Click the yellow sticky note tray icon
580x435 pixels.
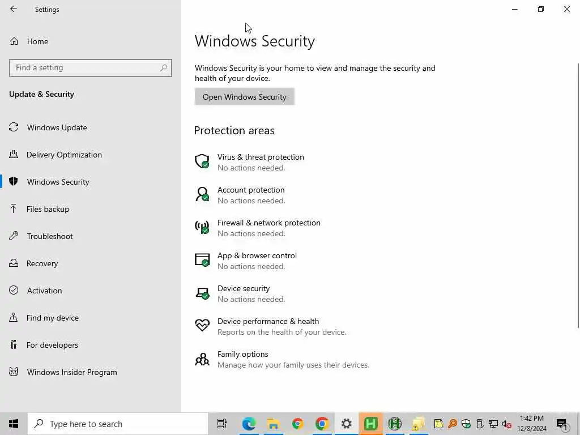point(438,424)
